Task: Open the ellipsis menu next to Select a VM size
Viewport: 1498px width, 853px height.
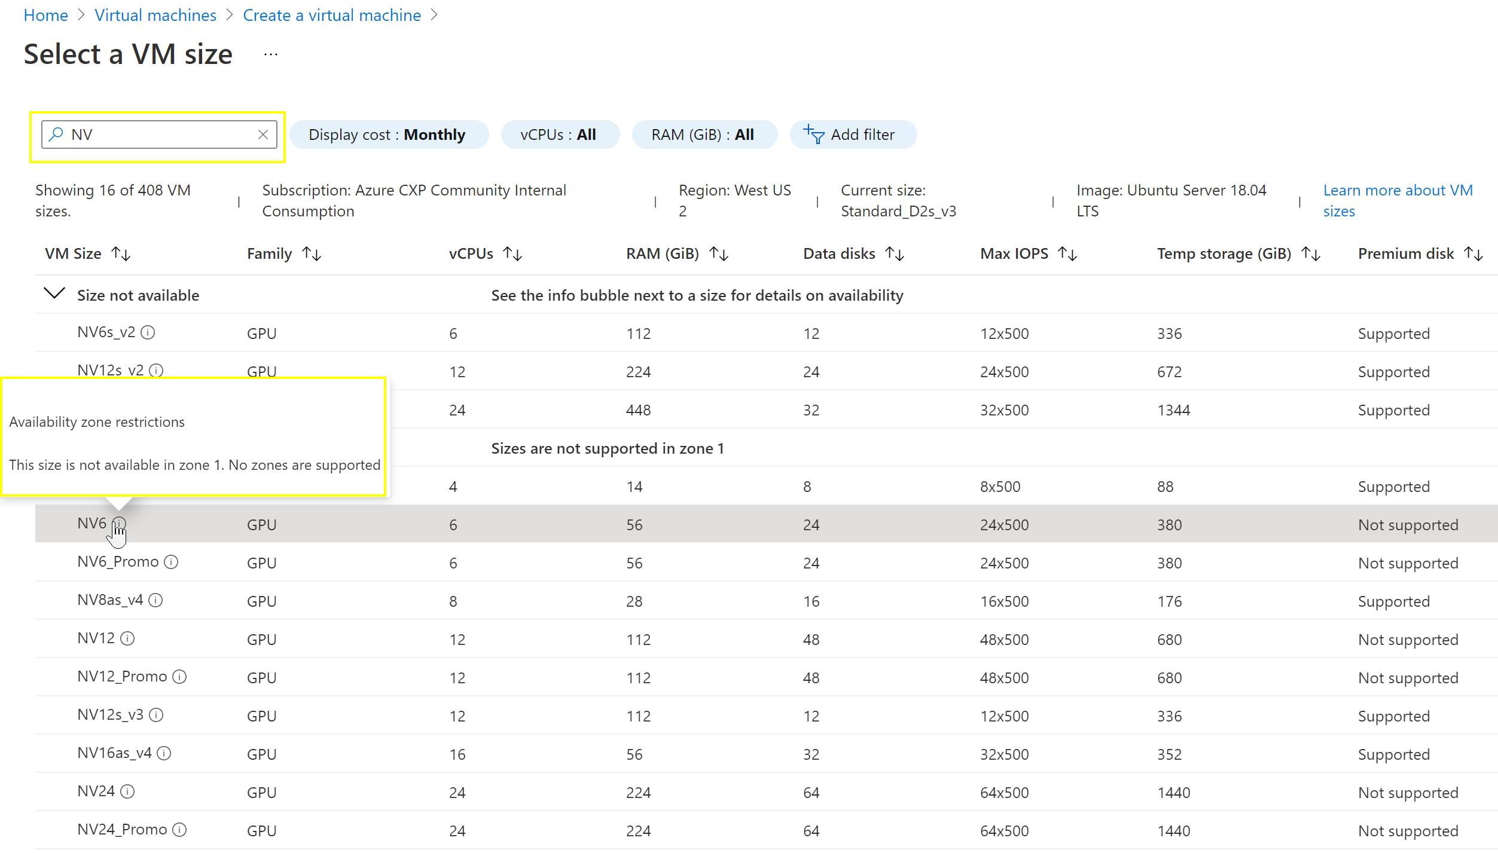Action: click(270, 53)
